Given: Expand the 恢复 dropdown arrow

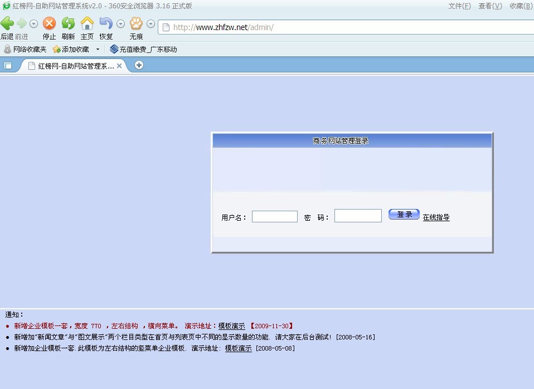Looking at the screenshot, I should pyautogui.click(x=120, y=24).
